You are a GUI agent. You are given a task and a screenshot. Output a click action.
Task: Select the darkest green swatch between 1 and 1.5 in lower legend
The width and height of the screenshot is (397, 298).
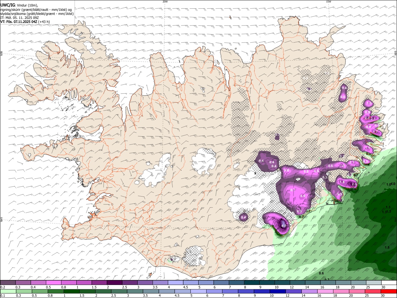pyautogui.click(x=71, y=291)
